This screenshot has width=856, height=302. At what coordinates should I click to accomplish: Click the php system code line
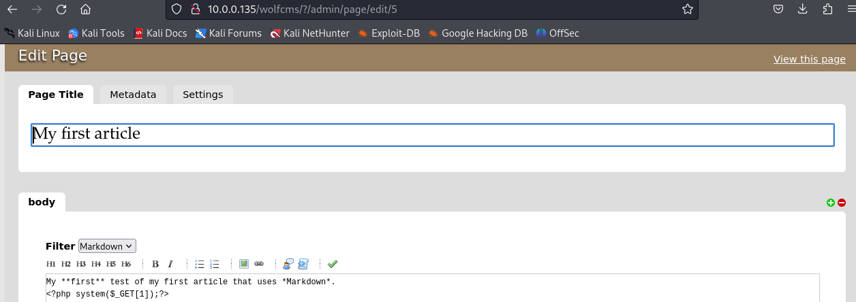coord(107,294)
